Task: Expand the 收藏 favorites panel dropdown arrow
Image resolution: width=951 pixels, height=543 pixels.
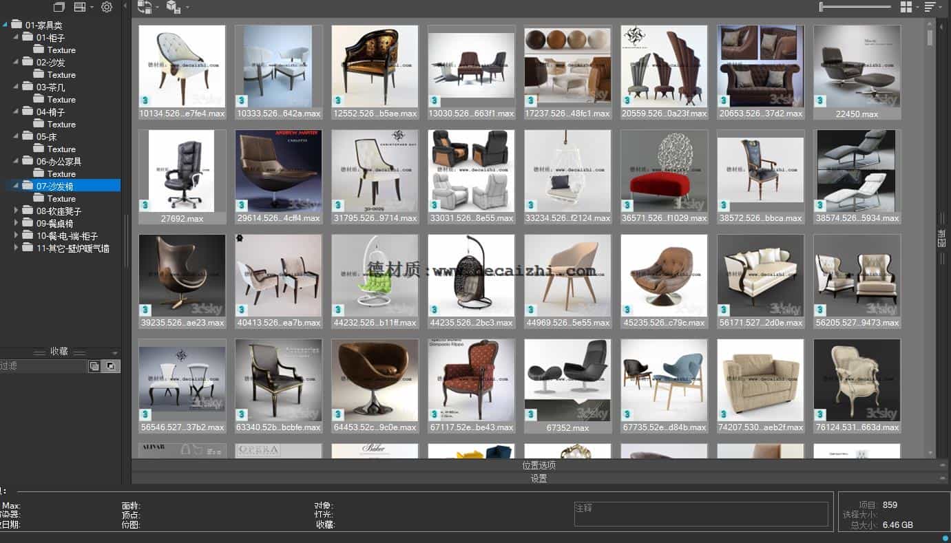Action: (x=115, y=352)
